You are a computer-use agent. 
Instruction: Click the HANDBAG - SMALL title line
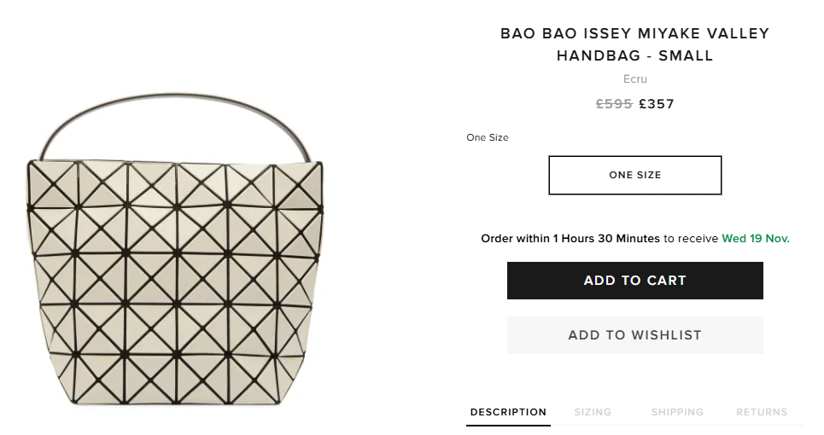(634, 56)
